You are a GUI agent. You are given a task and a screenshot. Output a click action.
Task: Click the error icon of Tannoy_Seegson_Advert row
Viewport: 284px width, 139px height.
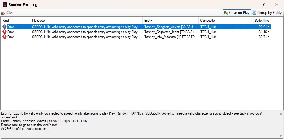(4, 27)
